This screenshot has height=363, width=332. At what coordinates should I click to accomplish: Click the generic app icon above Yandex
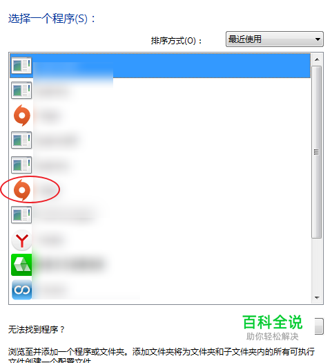click(21, 214)
